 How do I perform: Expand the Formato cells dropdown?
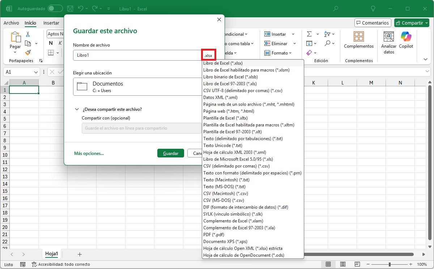(x=290, y=53)
